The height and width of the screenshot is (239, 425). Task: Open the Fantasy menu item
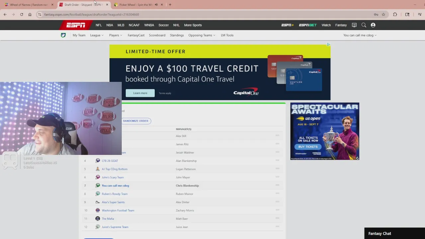(341, 25)
